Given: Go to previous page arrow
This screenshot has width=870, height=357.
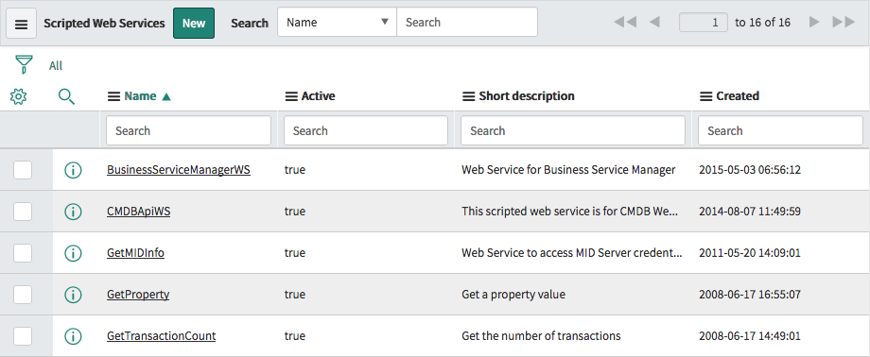Looking at the screenshot, I should [x=654, y=23].
